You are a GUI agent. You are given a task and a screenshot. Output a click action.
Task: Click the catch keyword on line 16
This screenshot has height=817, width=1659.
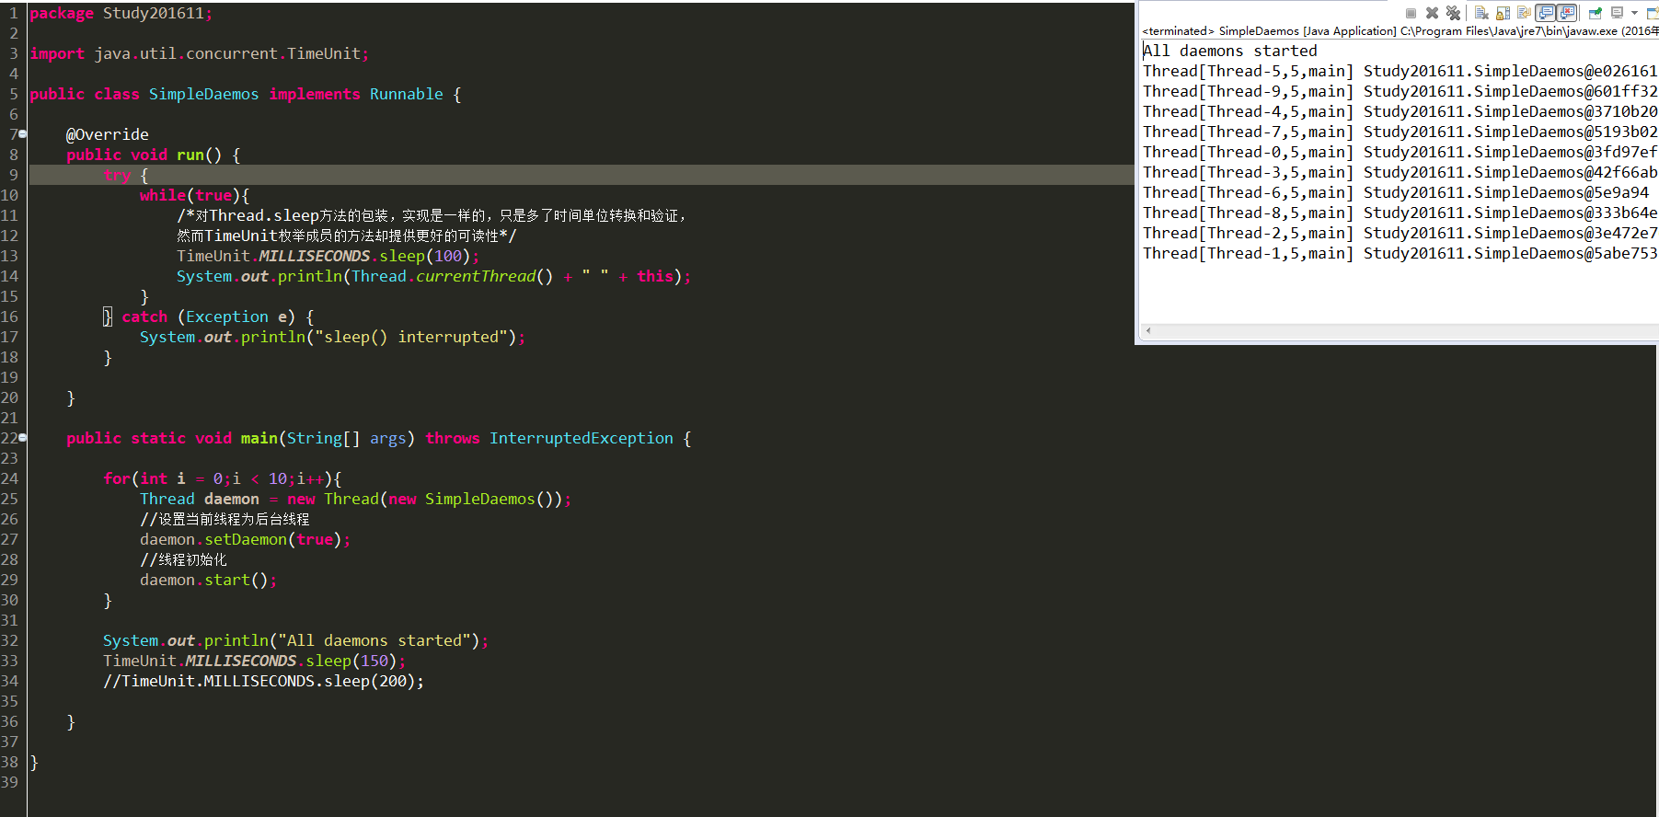tap(144, 316)
